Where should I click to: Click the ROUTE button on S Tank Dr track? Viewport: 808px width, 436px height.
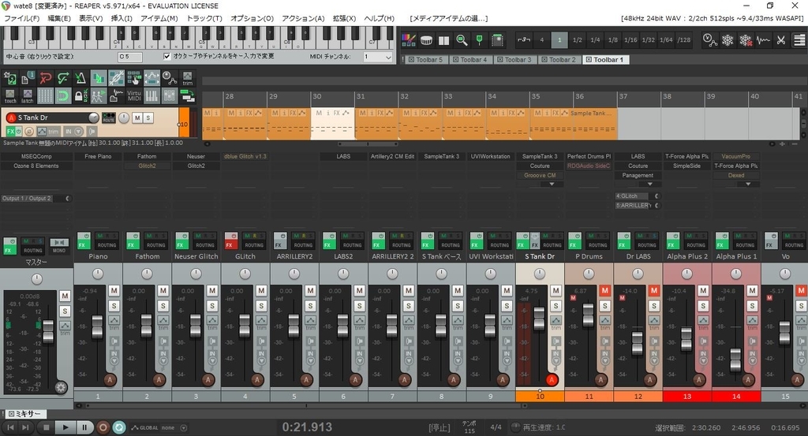109,117
